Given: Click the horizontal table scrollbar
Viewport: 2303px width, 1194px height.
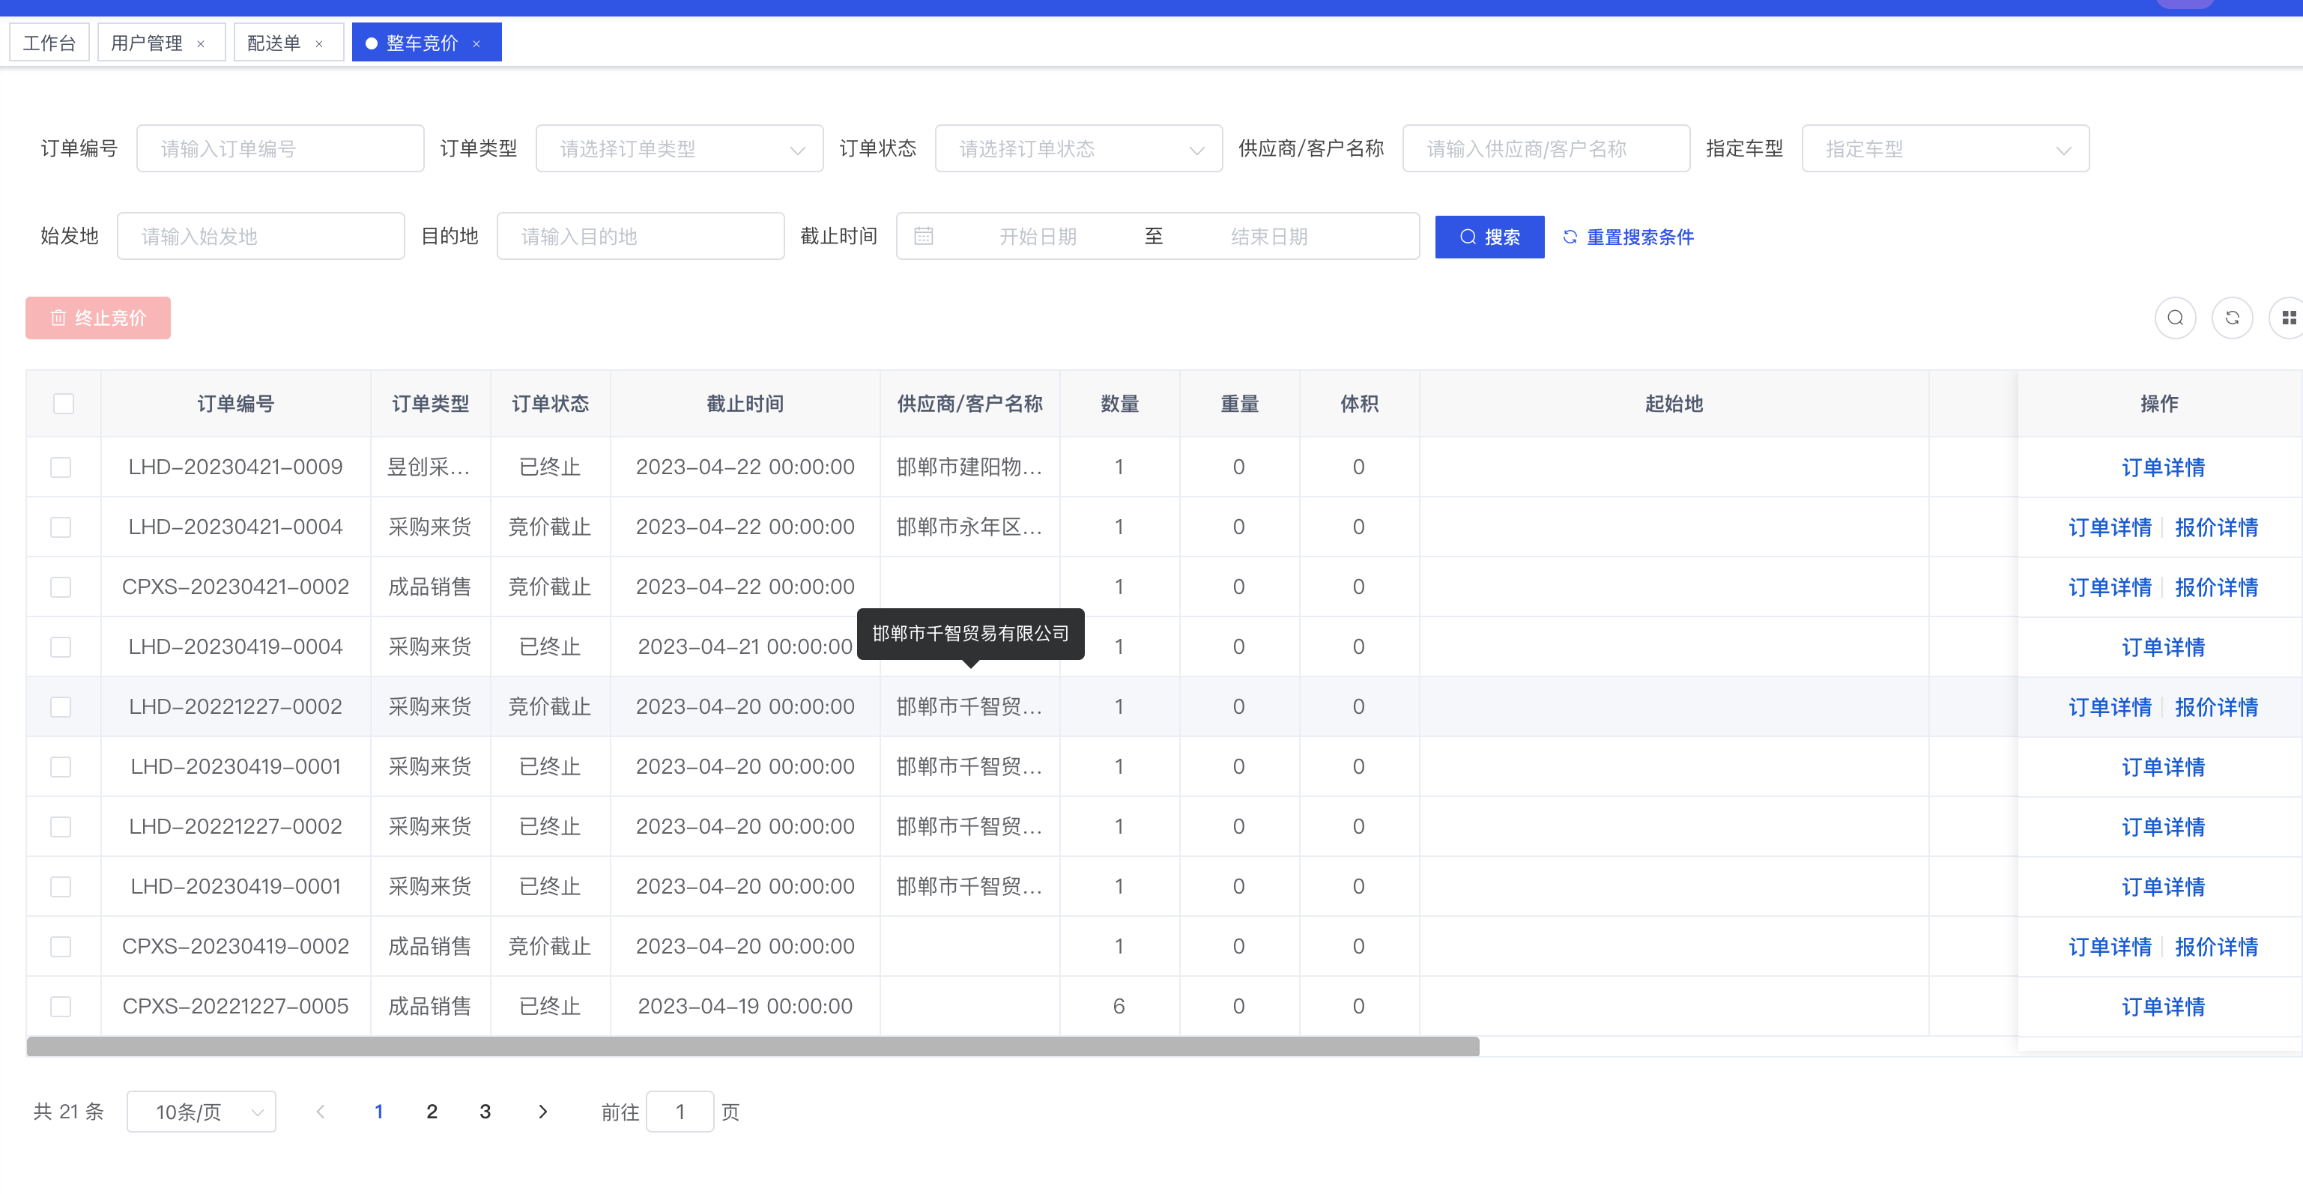Looking at the screenshot, I should [753, 1046].
